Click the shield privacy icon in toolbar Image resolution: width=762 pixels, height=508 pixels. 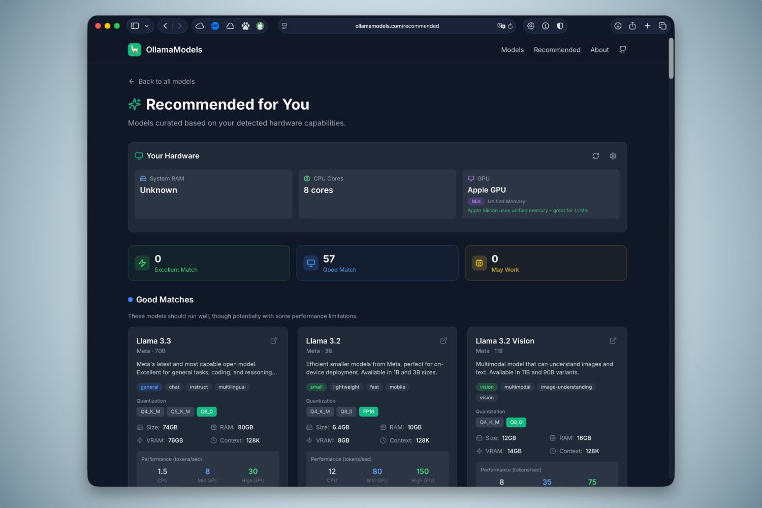(x=560, y=26)
